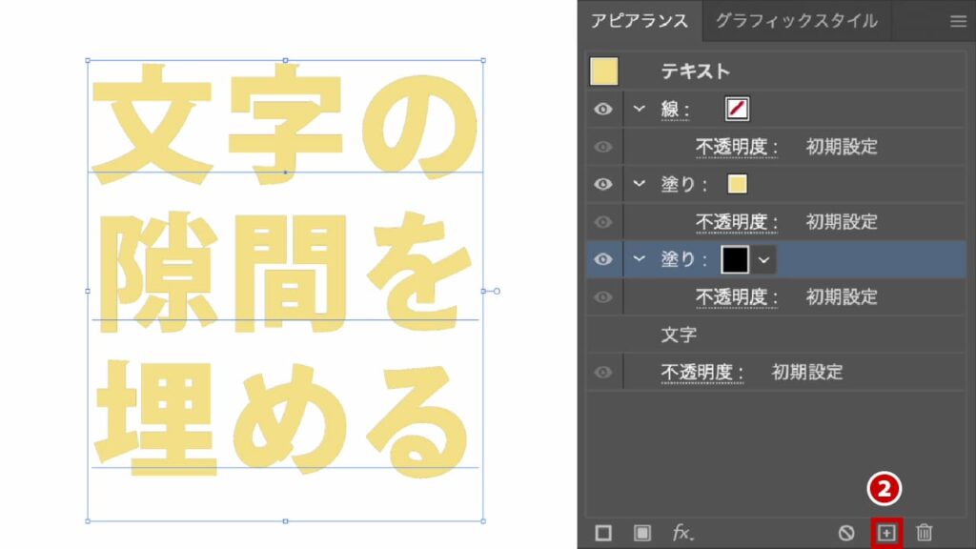Collapse the 線 stroke row chevron
Viewport: 976px width, 549px height.
[640, 109]
